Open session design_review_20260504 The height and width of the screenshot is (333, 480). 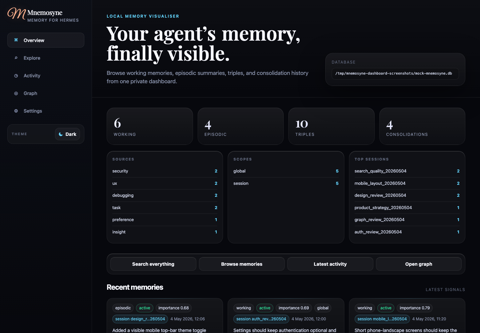tap(407, 195)
